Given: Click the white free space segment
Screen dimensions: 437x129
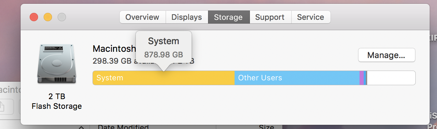Looking at the screenshot, I should pos(391,78).
